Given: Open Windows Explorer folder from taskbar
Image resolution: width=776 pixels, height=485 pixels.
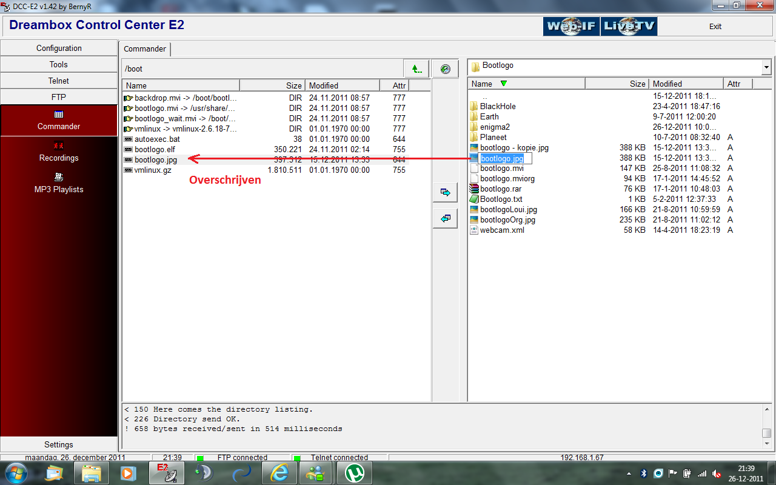Looking at the screenshot, I should [x=92, y=473].
